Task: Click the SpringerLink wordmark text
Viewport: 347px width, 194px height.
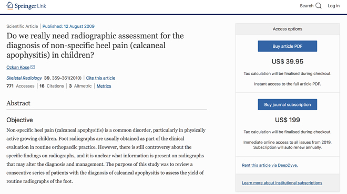Action: [30, 6]
